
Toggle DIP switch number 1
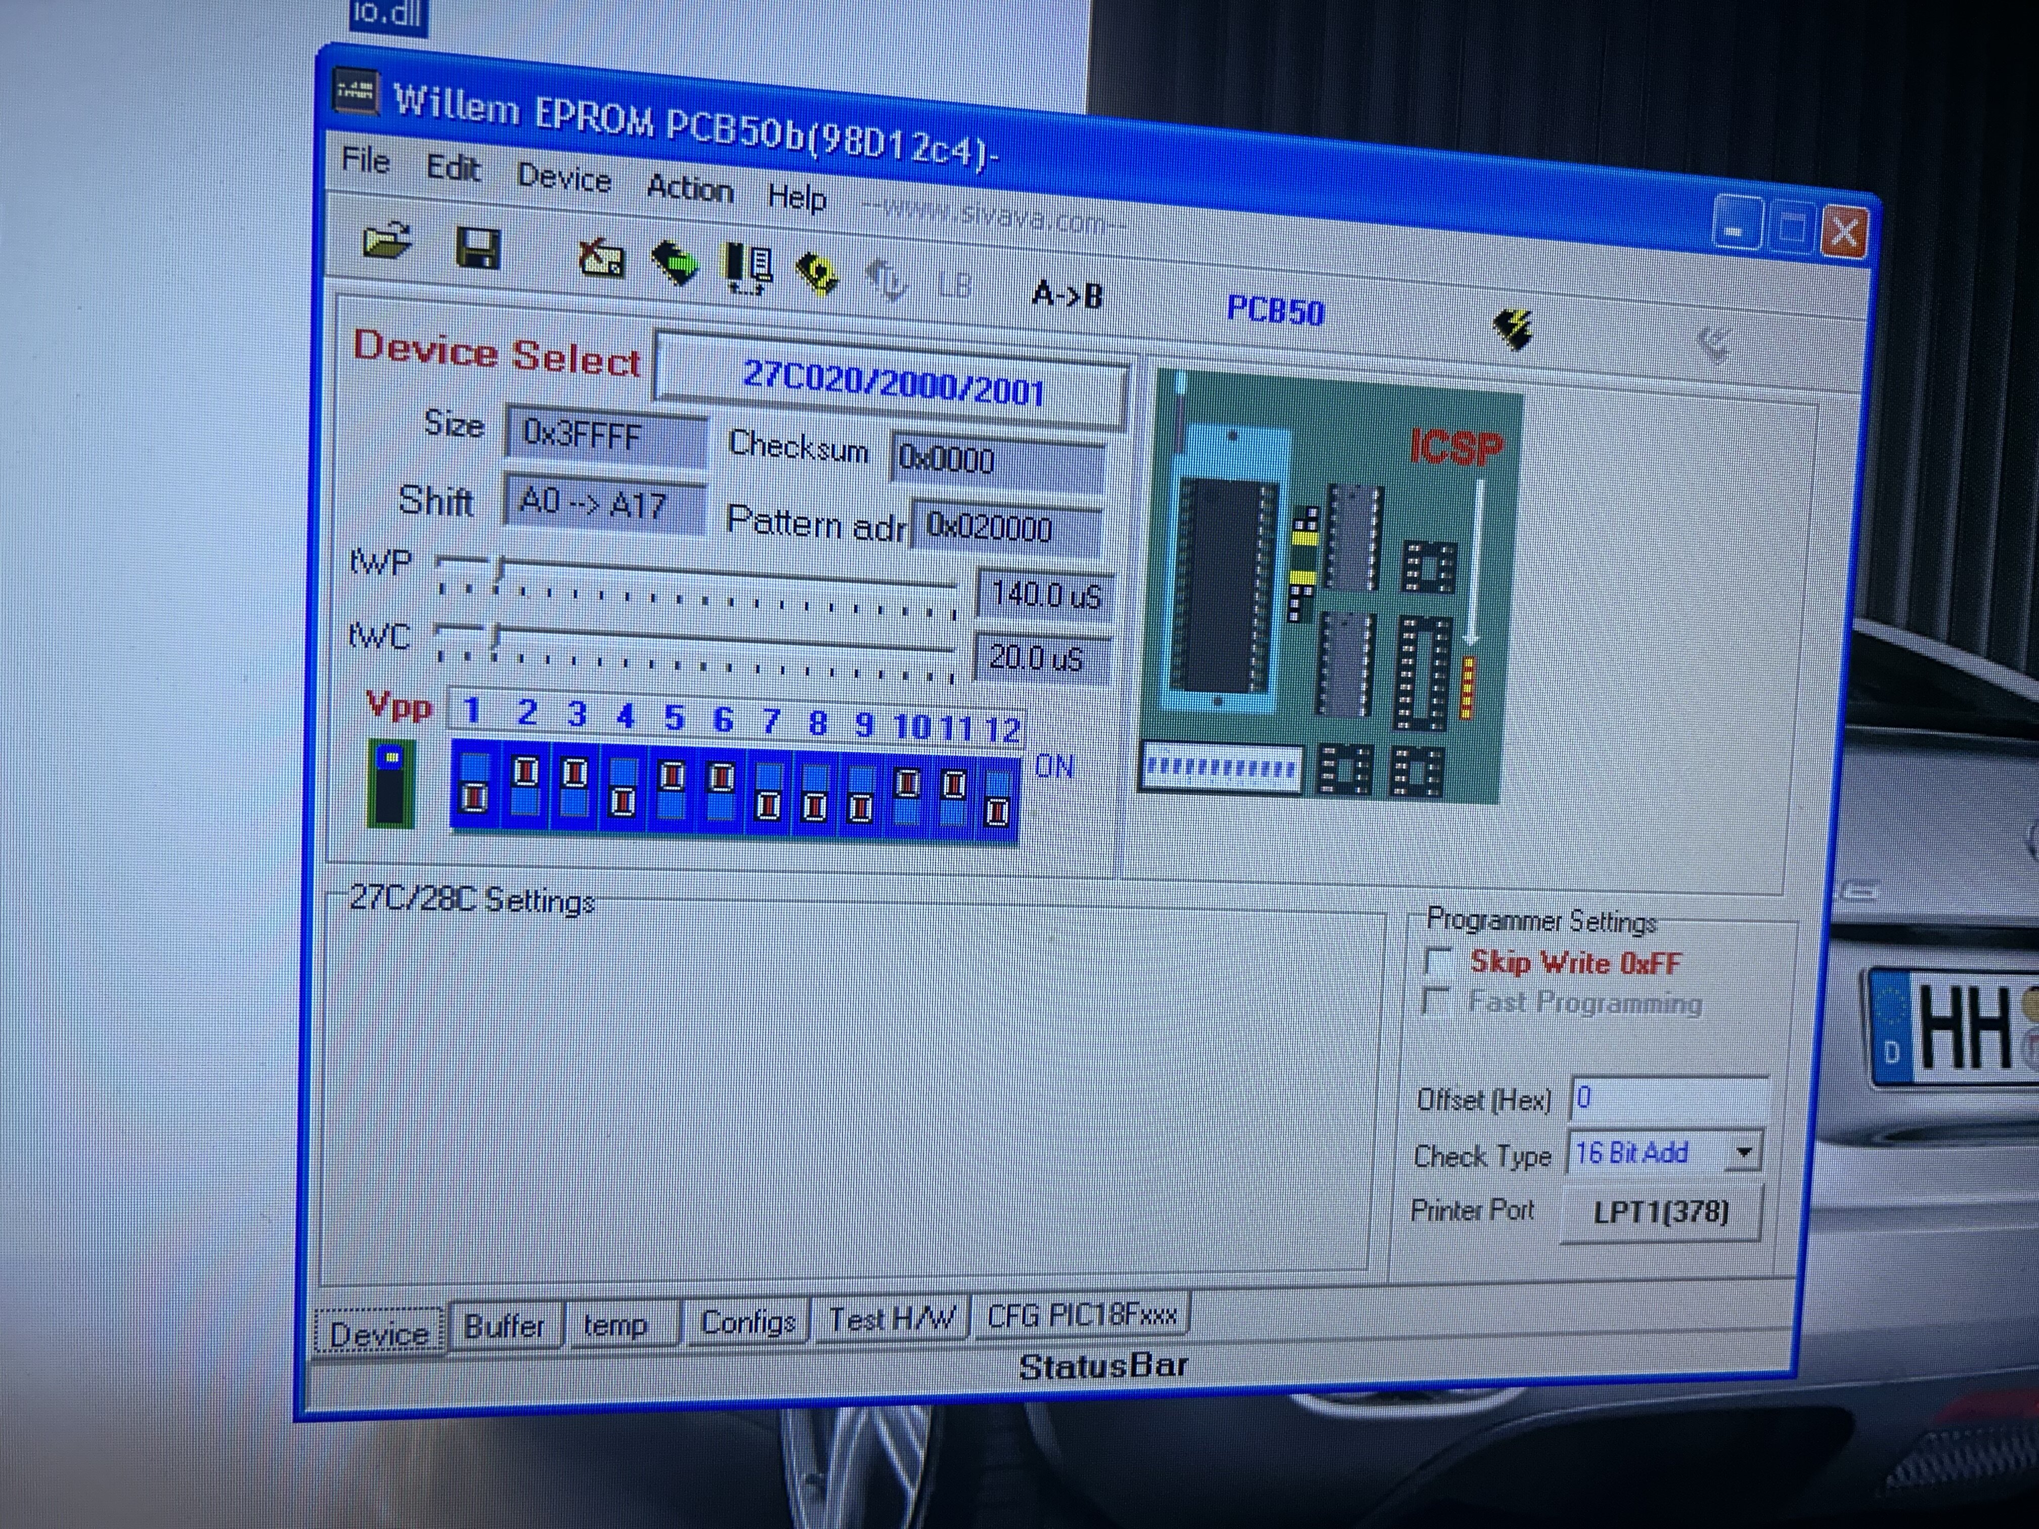tap(475, 784)
